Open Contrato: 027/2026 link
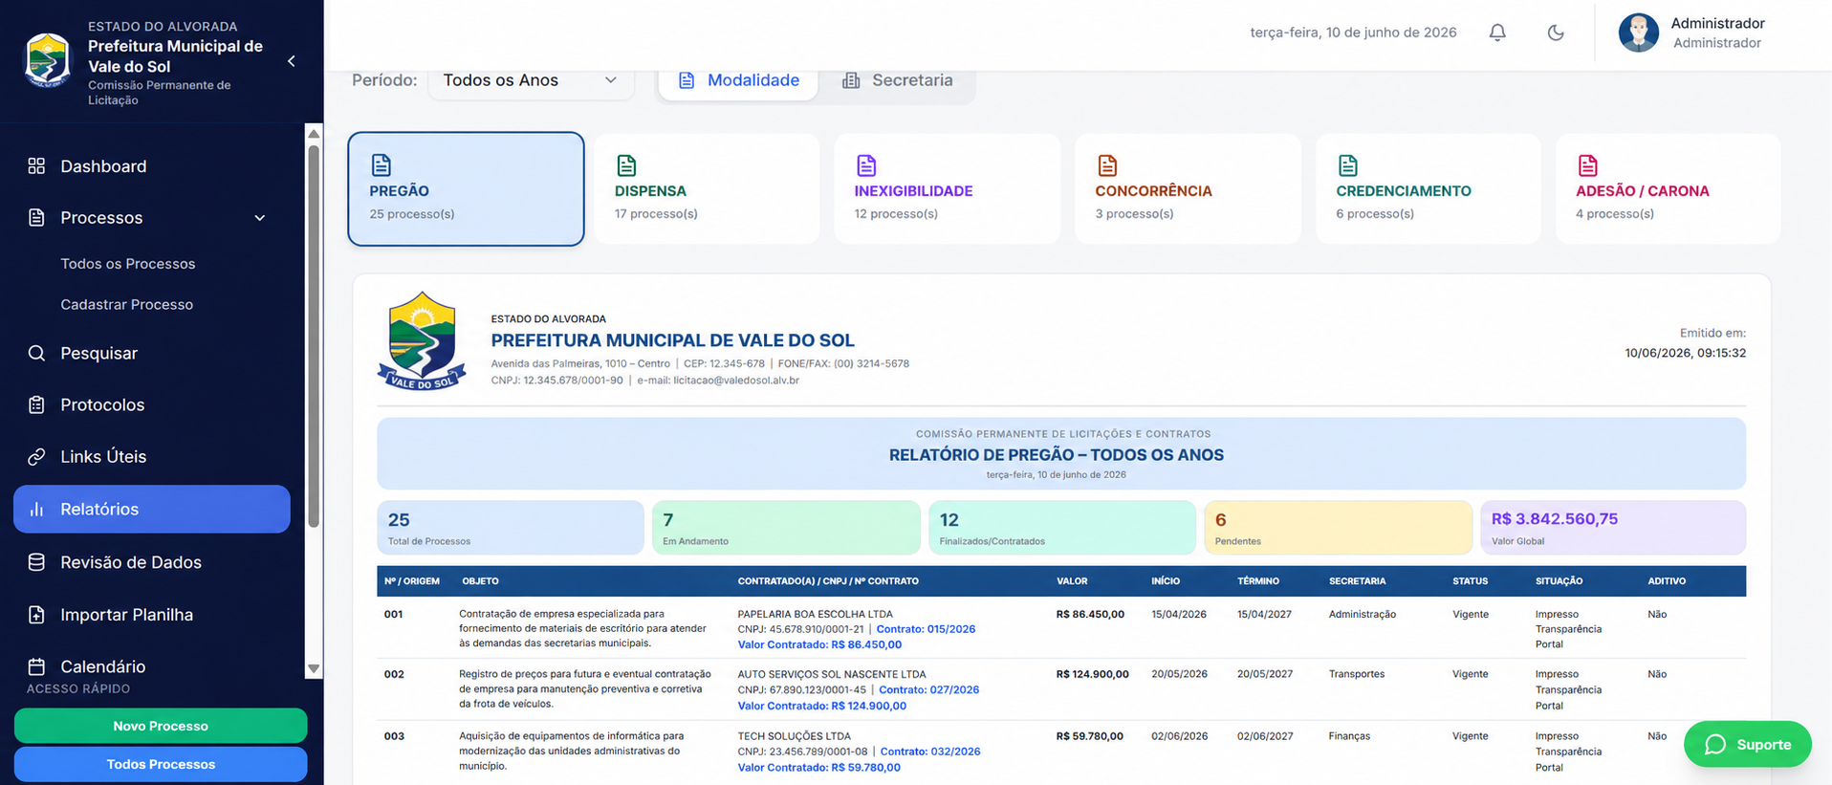1832x785 pixels. coord(928,689)
